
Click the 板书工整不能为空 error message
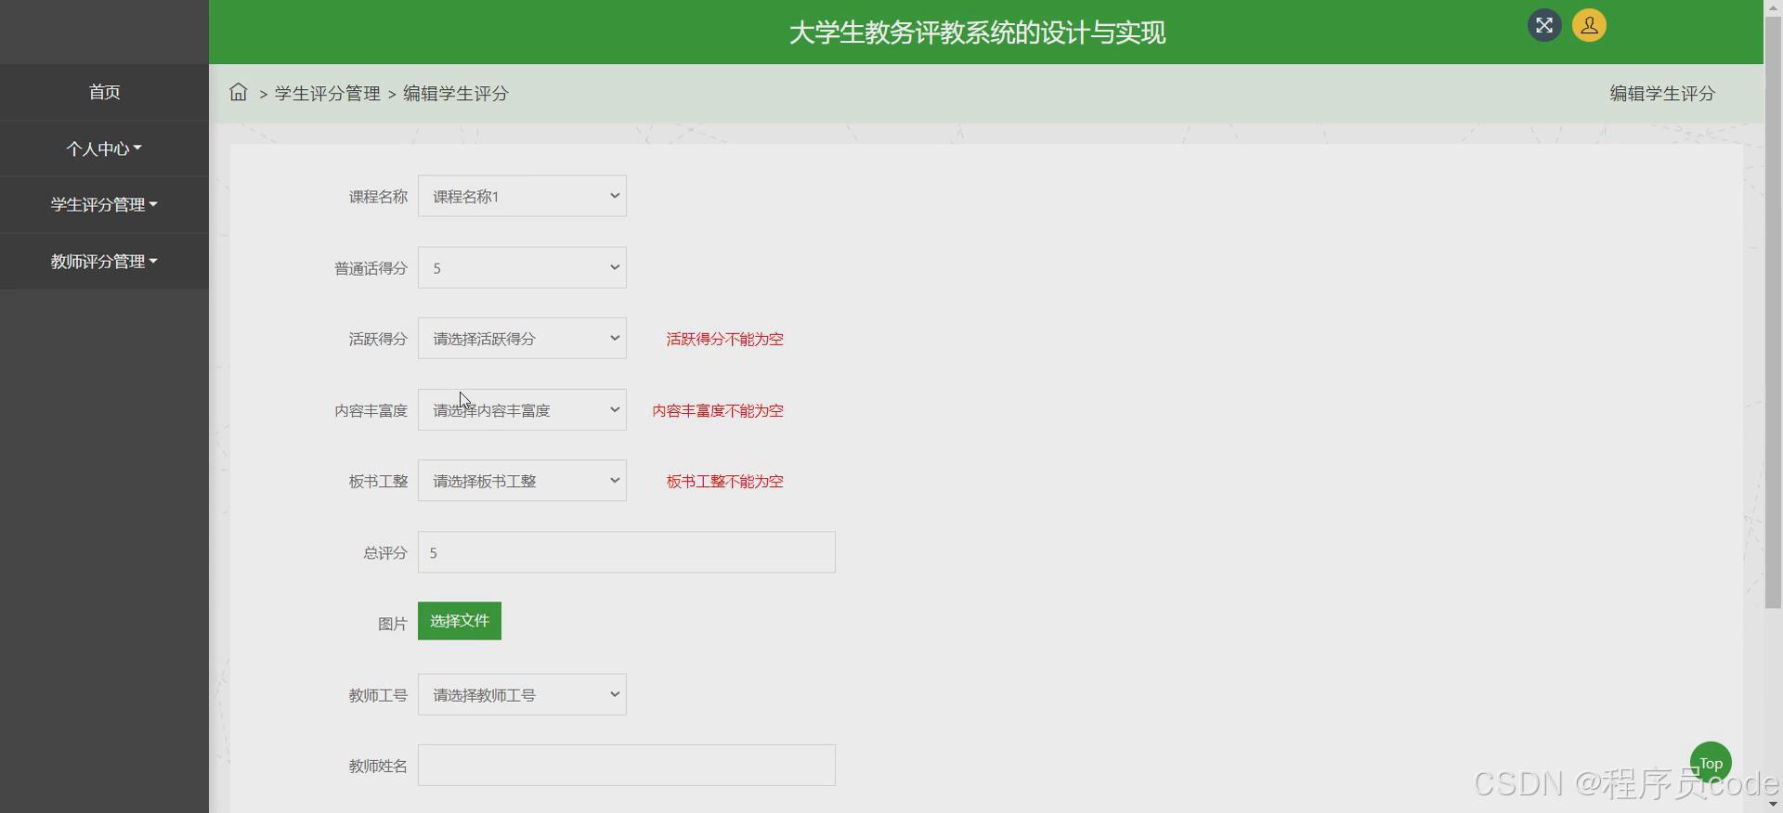coord(724,481)
